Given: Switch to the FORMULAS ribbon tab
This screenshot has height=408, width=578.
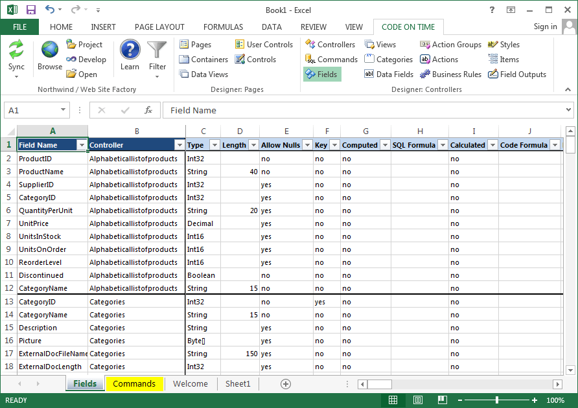Looking at the screenshot, I should tap(223, 27).
